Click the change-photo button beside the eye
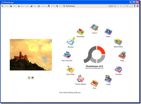The image size is (141, 104). click(29, 78)
